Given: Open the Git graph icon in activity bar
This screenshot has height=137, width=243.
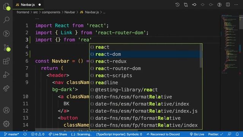Looking at the screenshot, I should (x=6, y=33).
